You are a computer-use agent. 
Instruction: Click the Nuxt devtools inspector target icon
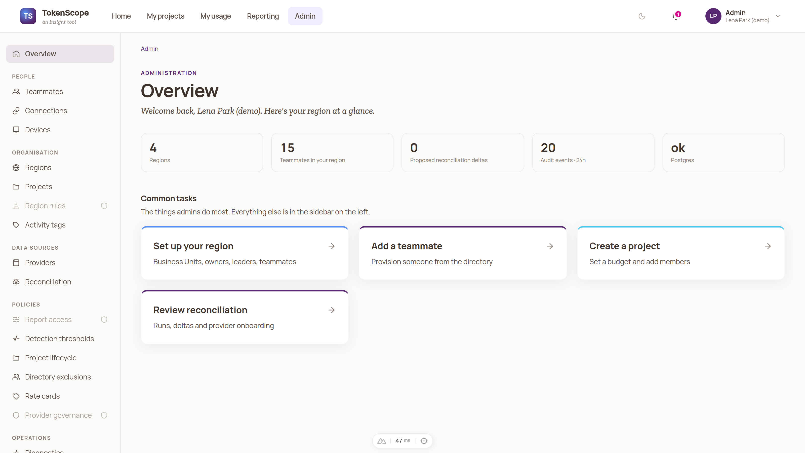(x=424, y=441)
